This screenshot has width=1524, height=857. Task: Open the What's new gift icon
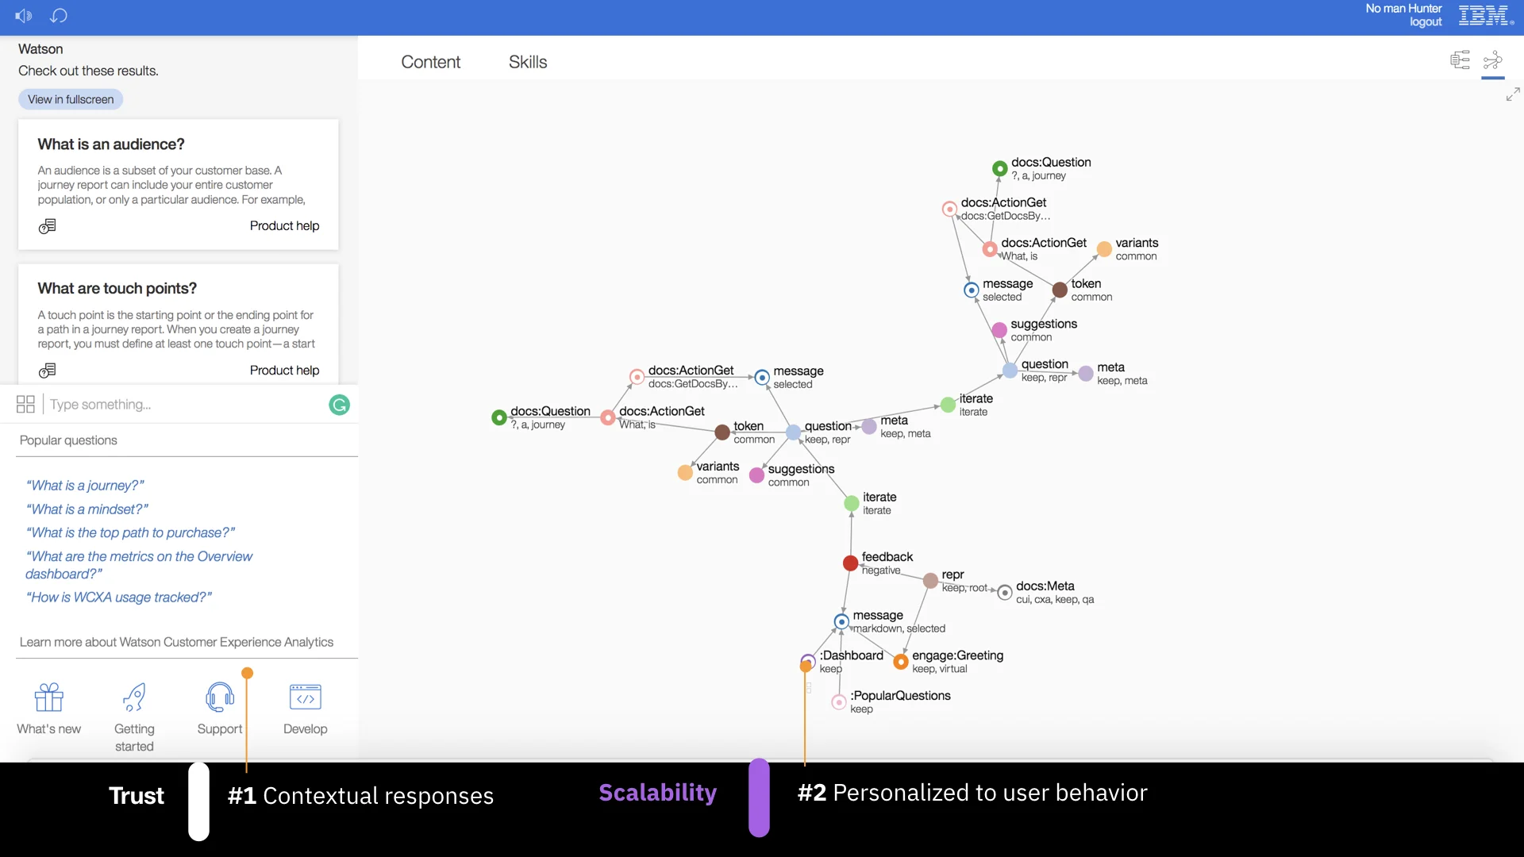[x=49, y=698]
